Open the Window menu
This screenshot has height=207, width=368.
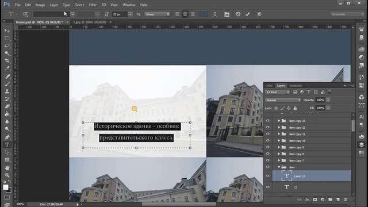coord(129,5)
